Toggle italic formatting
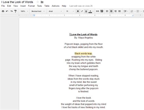The height and width of the screenshot is (110, 144). click(82, 11)
